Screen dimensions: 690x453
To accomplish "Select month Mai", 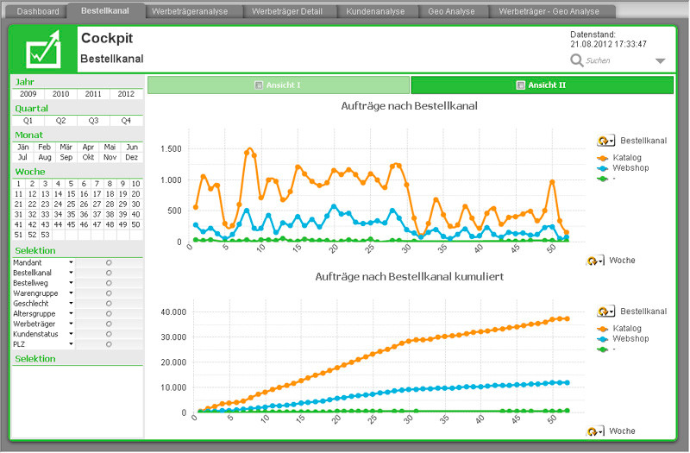I will 110,147.
